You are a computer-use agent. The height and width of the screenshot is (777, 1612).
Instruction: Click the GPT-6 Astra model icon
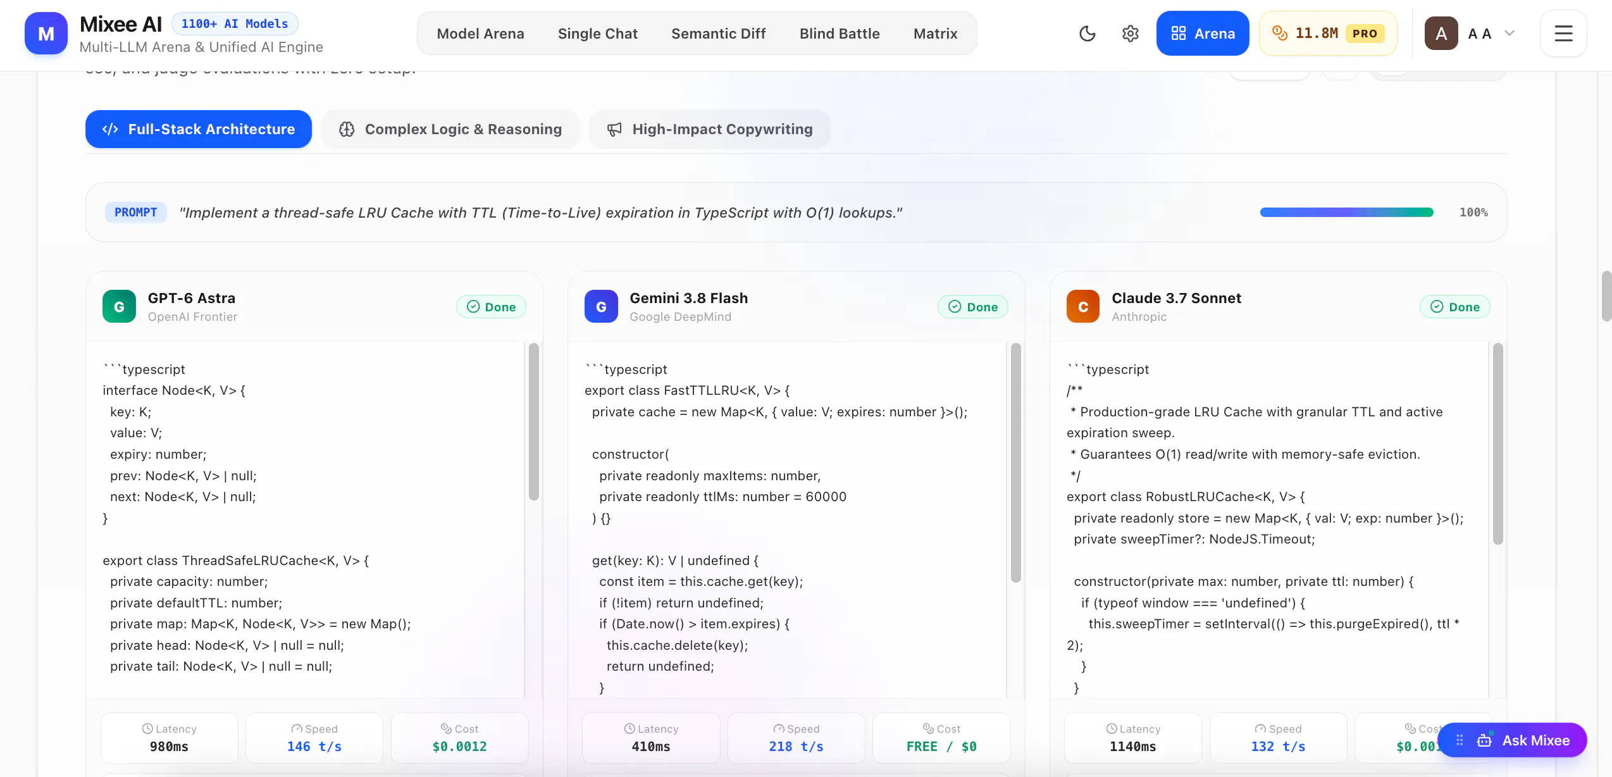(x=119, y=306)
